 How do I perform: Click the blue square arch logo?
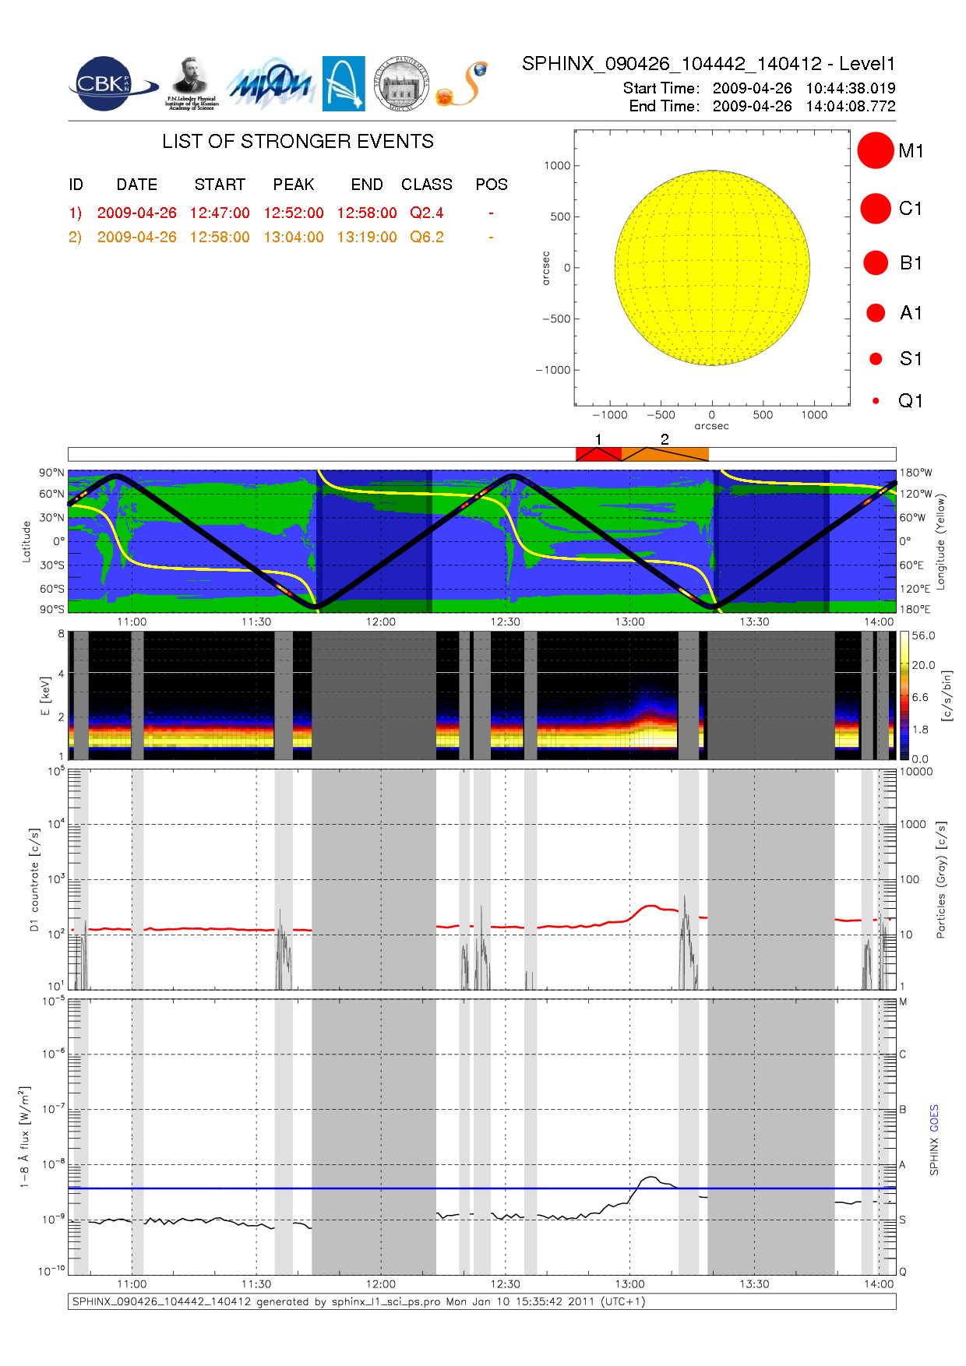pyautogui.click(x=344, y=84)
